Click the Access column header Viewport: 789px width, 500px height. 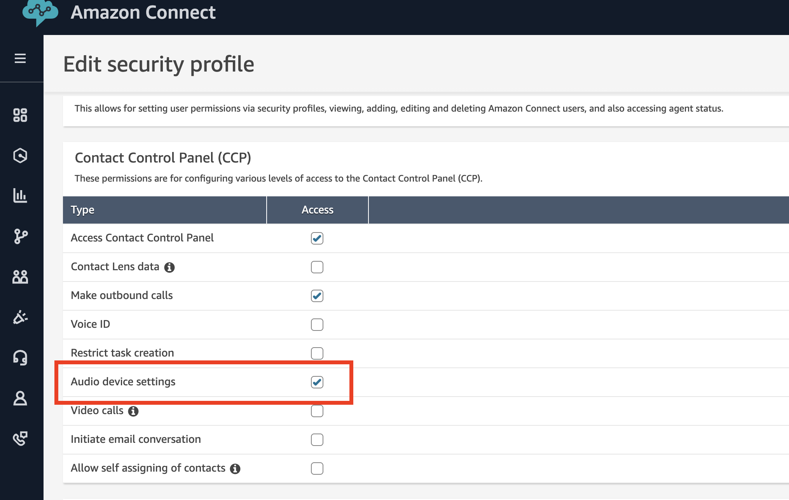tap(317, 210)
